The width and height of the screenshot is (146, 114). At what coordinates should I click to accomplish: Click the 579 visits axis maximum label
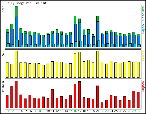pyautogui.click(x=3, y=53)
